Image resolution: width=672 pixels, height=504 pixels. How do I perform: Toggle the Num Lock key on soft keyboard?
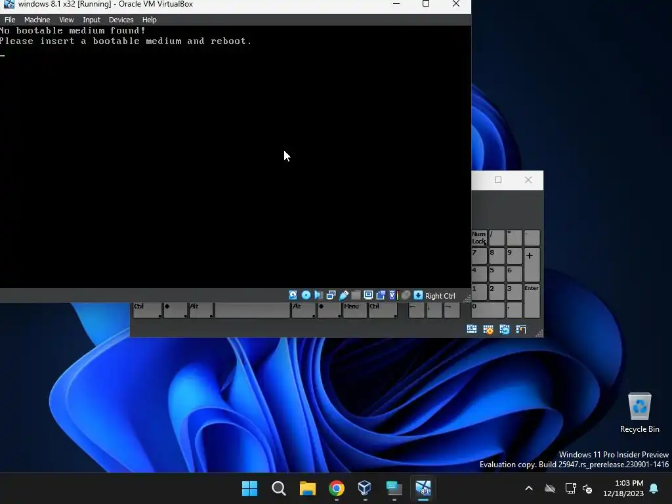click(479, 238)
